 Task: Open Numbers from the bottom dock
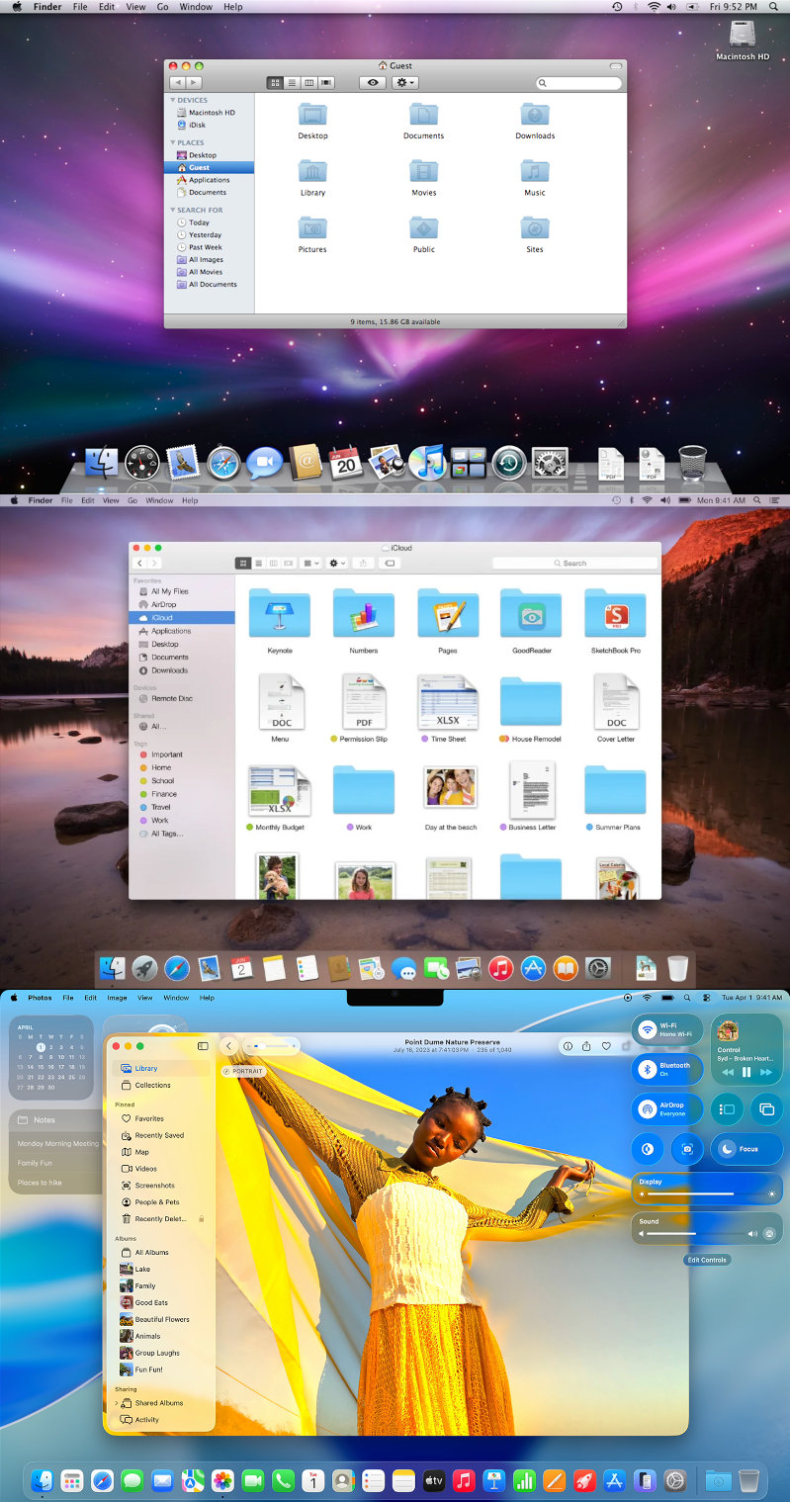[524, 1480]
